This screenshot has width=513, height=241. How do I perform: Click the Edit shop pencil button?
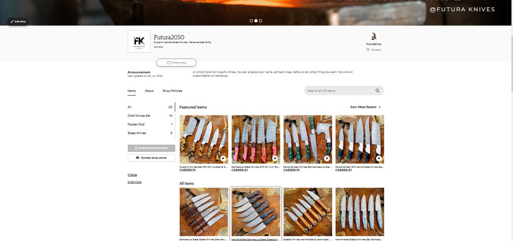point(18,21)
